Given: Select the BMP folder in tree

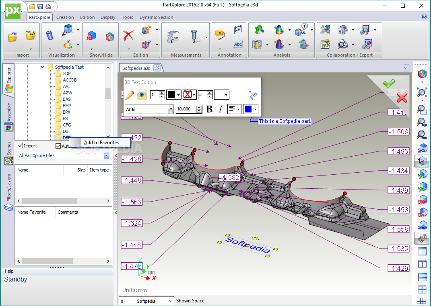Looking at the screenshot, I should pos(67,106).
